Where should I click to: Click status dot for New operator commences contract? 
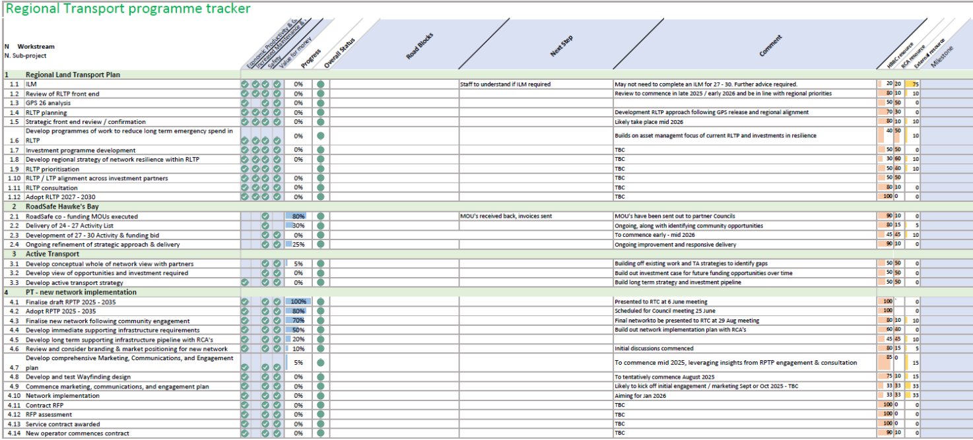click(321, 433)
